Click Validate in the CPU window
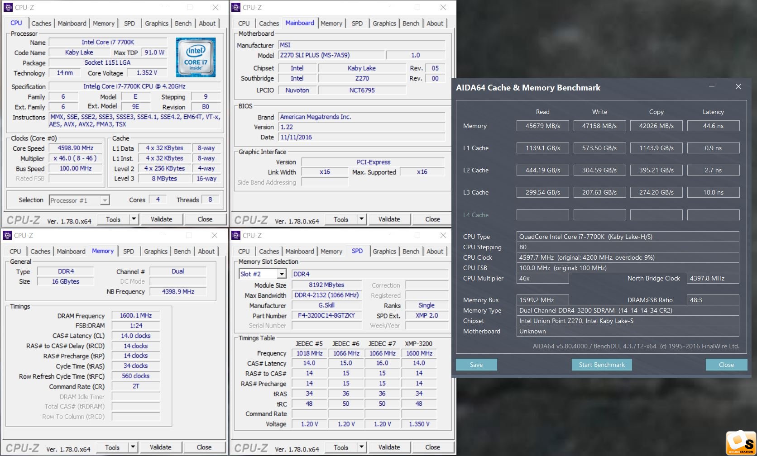Image resolution: width=757 pixels, height=456 pixels. click(x=161, y=219)
